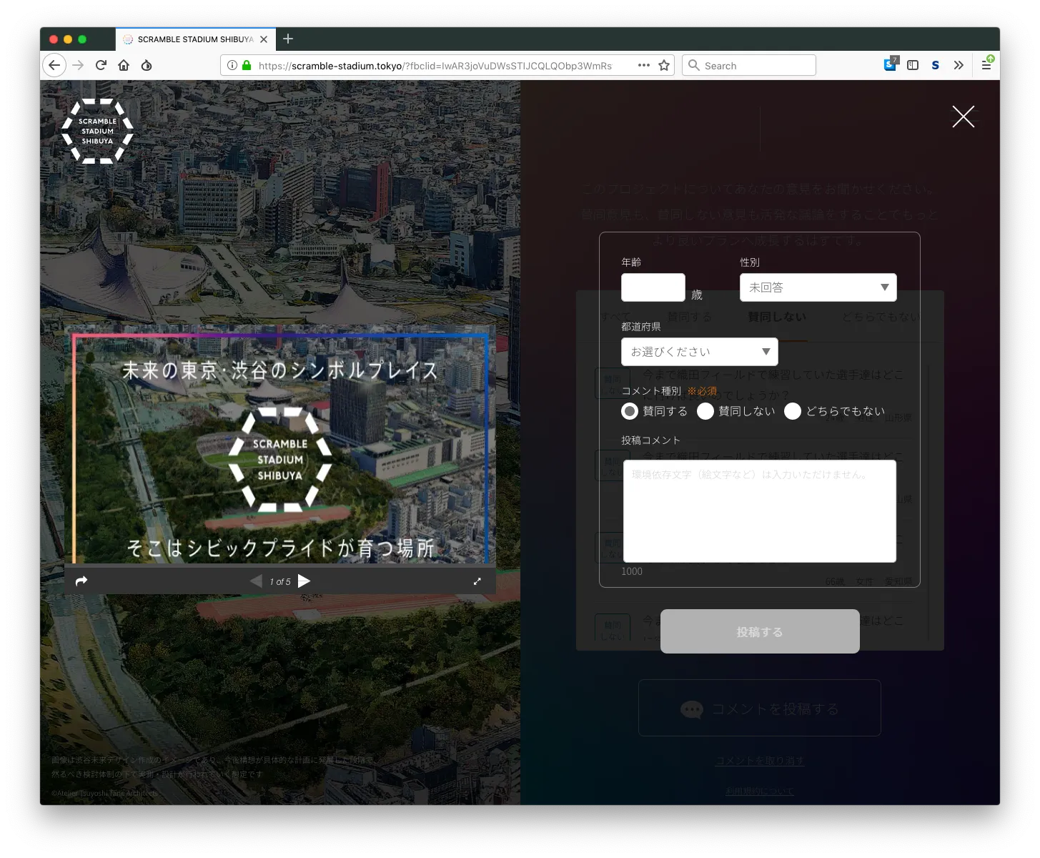This screenshot has height=858, width=1040.
Task: Show more toolbar items via chevron
Action: pos(959,65)
